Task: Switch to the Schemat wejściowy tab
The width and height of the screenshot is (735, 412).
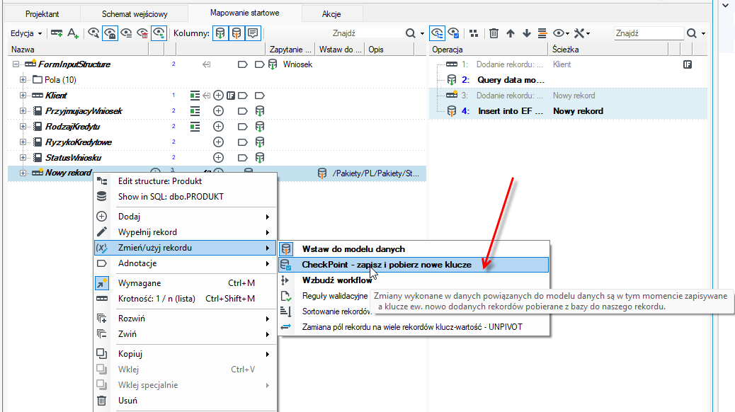Action: [x=135, y=14]
